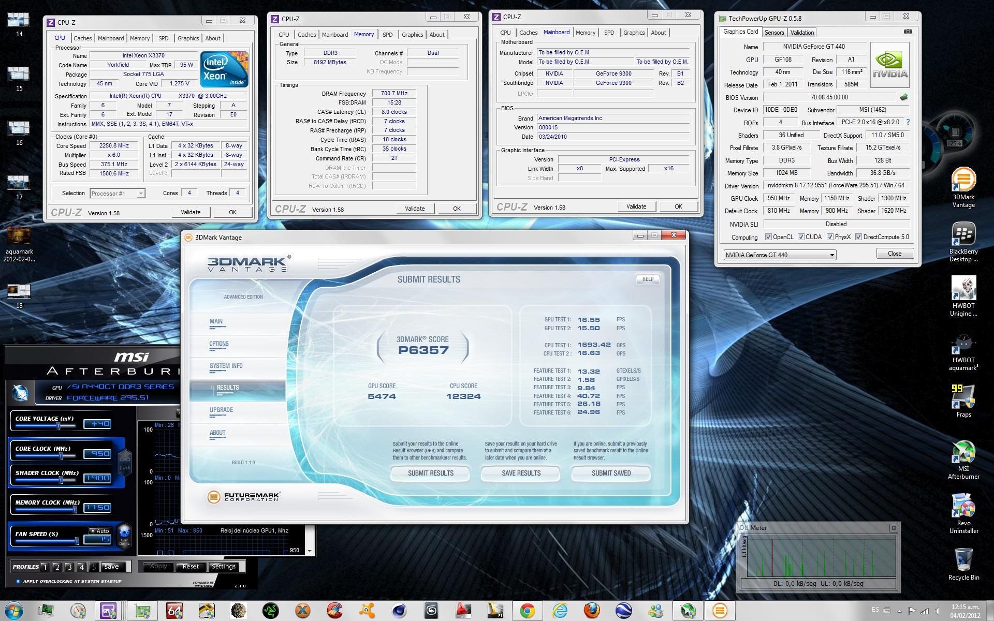This screenshot has width=994, height=621.
Task: Click the Bus Interface question mark
Action: tap(908, 123)
